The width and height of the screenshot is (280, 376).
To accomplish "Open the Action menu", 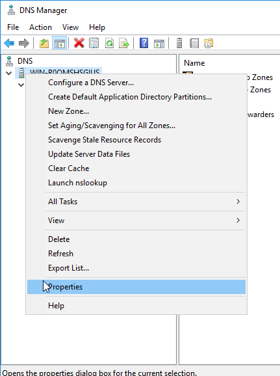I will pyautogui.click(x=40, y=27).
